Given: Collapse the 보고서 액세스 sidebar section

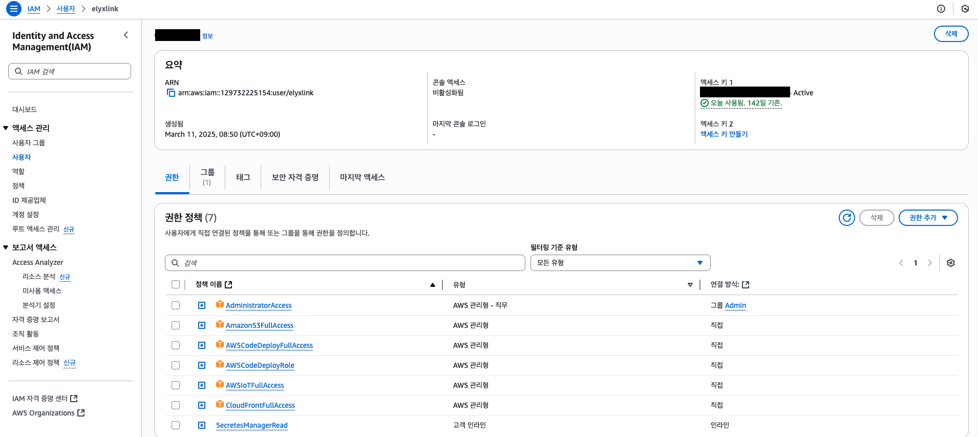Looking at the screenshot, I should pos(6,247).
